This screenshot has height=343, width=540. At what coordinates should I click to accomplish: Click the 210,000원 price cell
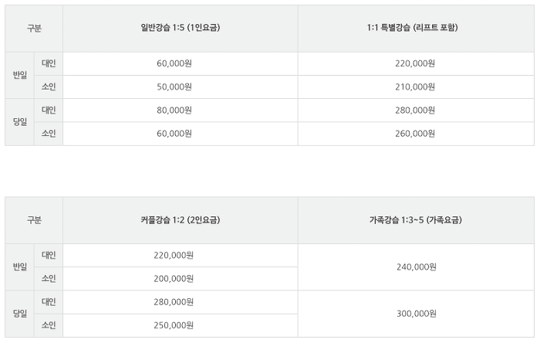click(x=415, y=87)
